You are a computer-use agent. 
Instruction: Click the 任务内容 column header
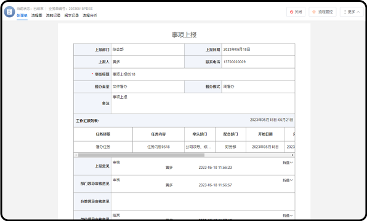[158, 134]
